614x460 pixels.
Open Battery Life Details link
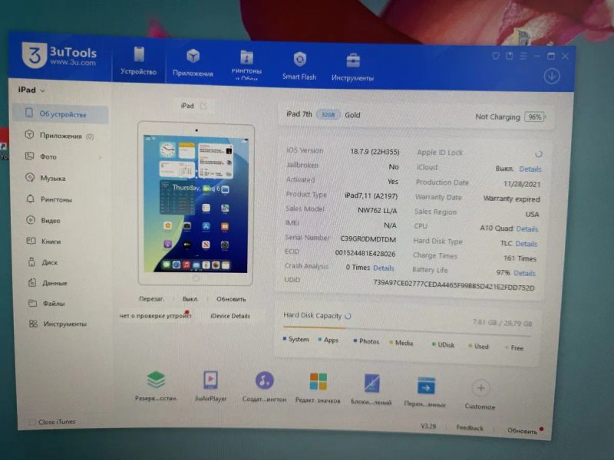(x=524, y=273)
